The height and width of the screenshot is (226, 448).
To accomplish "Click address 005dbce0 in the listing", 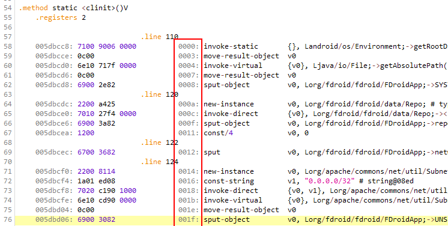I will [54, 114].
